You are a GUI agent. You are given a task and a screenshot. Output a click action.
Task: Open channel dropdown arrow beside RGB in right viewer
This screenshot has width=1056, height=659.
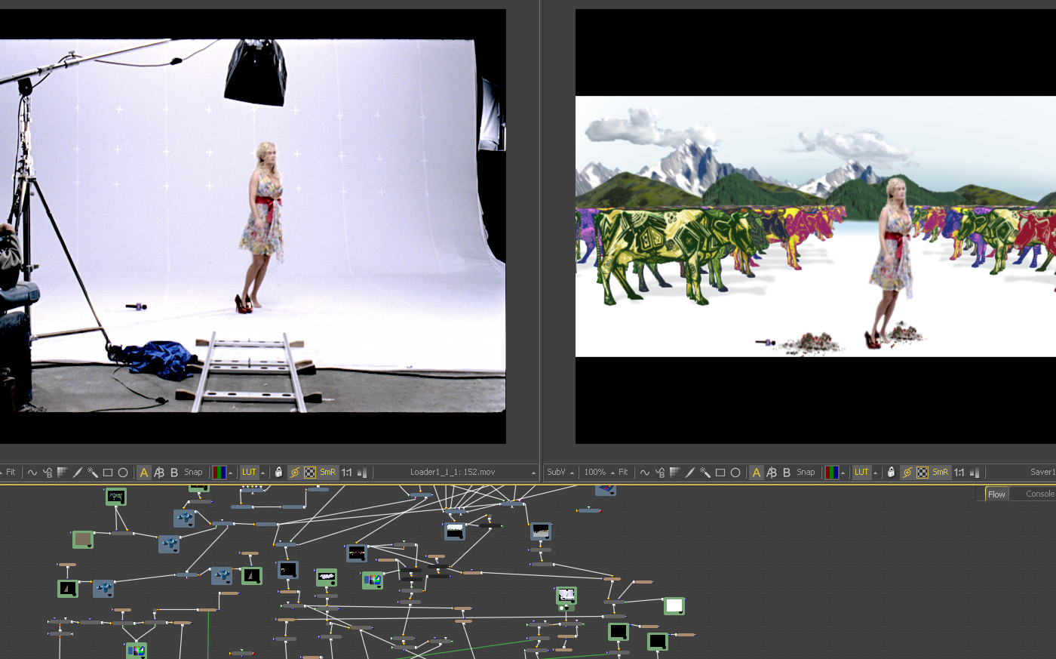coord(843,473)
